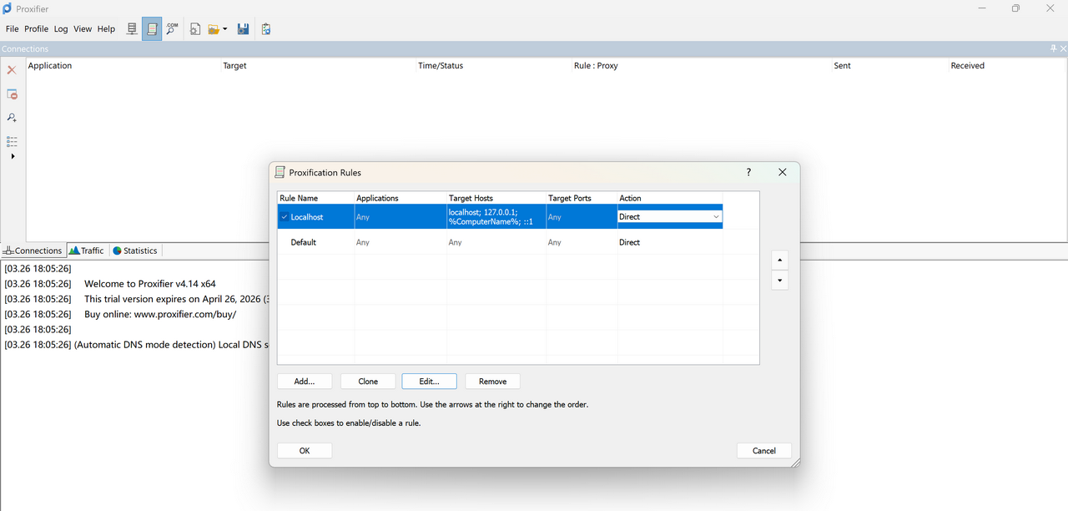Click the help question mark in the dialog

[748, 172]
